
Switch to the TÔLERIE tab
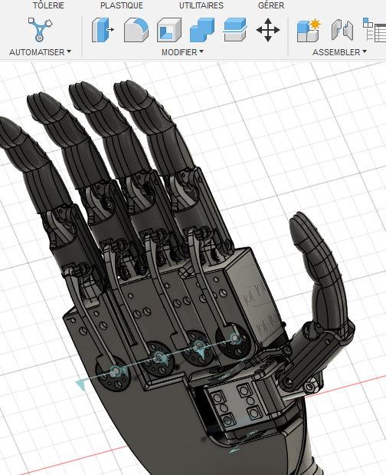pos(48,5)
